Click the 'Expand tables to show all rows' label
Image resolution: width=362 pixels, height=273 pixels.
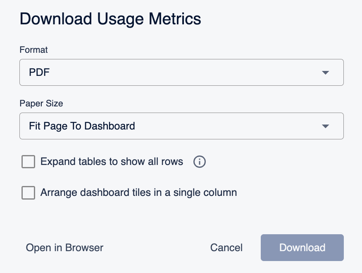(112, 162)
